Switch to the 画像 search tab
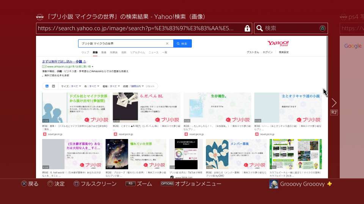The width and height of the screenshot is (364, 204). click(95, 53)
